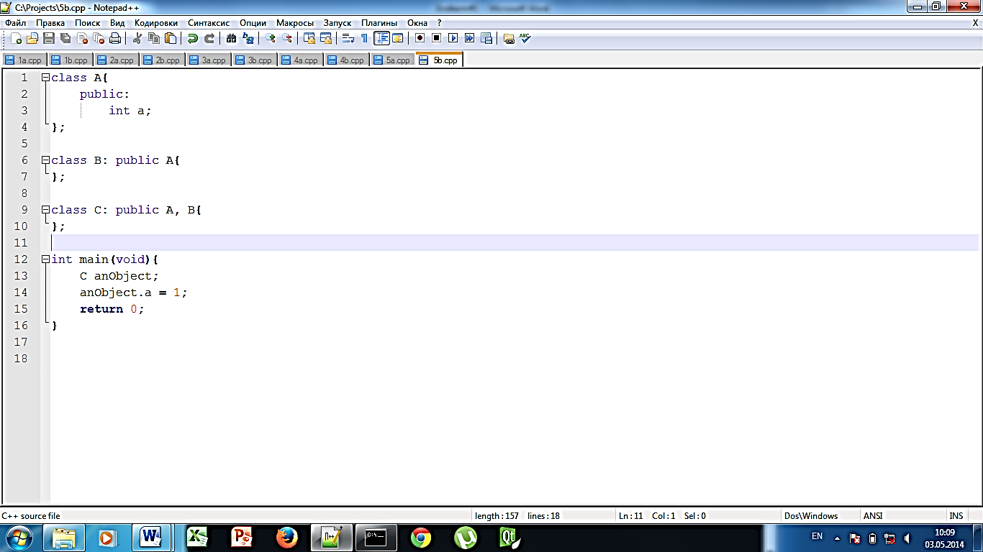Viewport: 983px width, 552px height.
Task: Switch to the 4b.cpp tab
Action: (347, 60)
